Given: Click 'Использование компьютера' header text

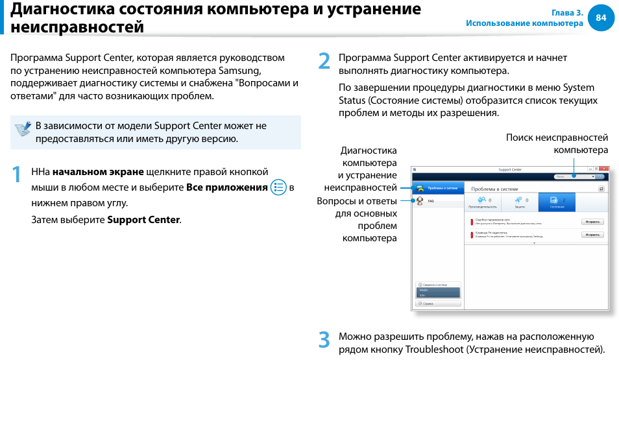Looking at the screenshot, I should click(524, 23).
